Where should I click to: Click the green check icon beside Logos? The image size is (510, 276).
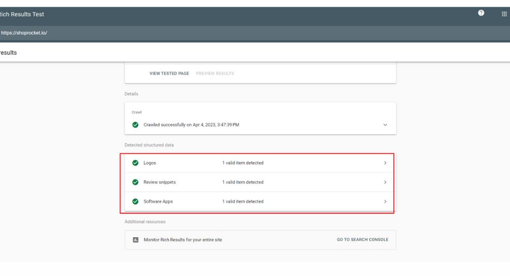(135, 163)
